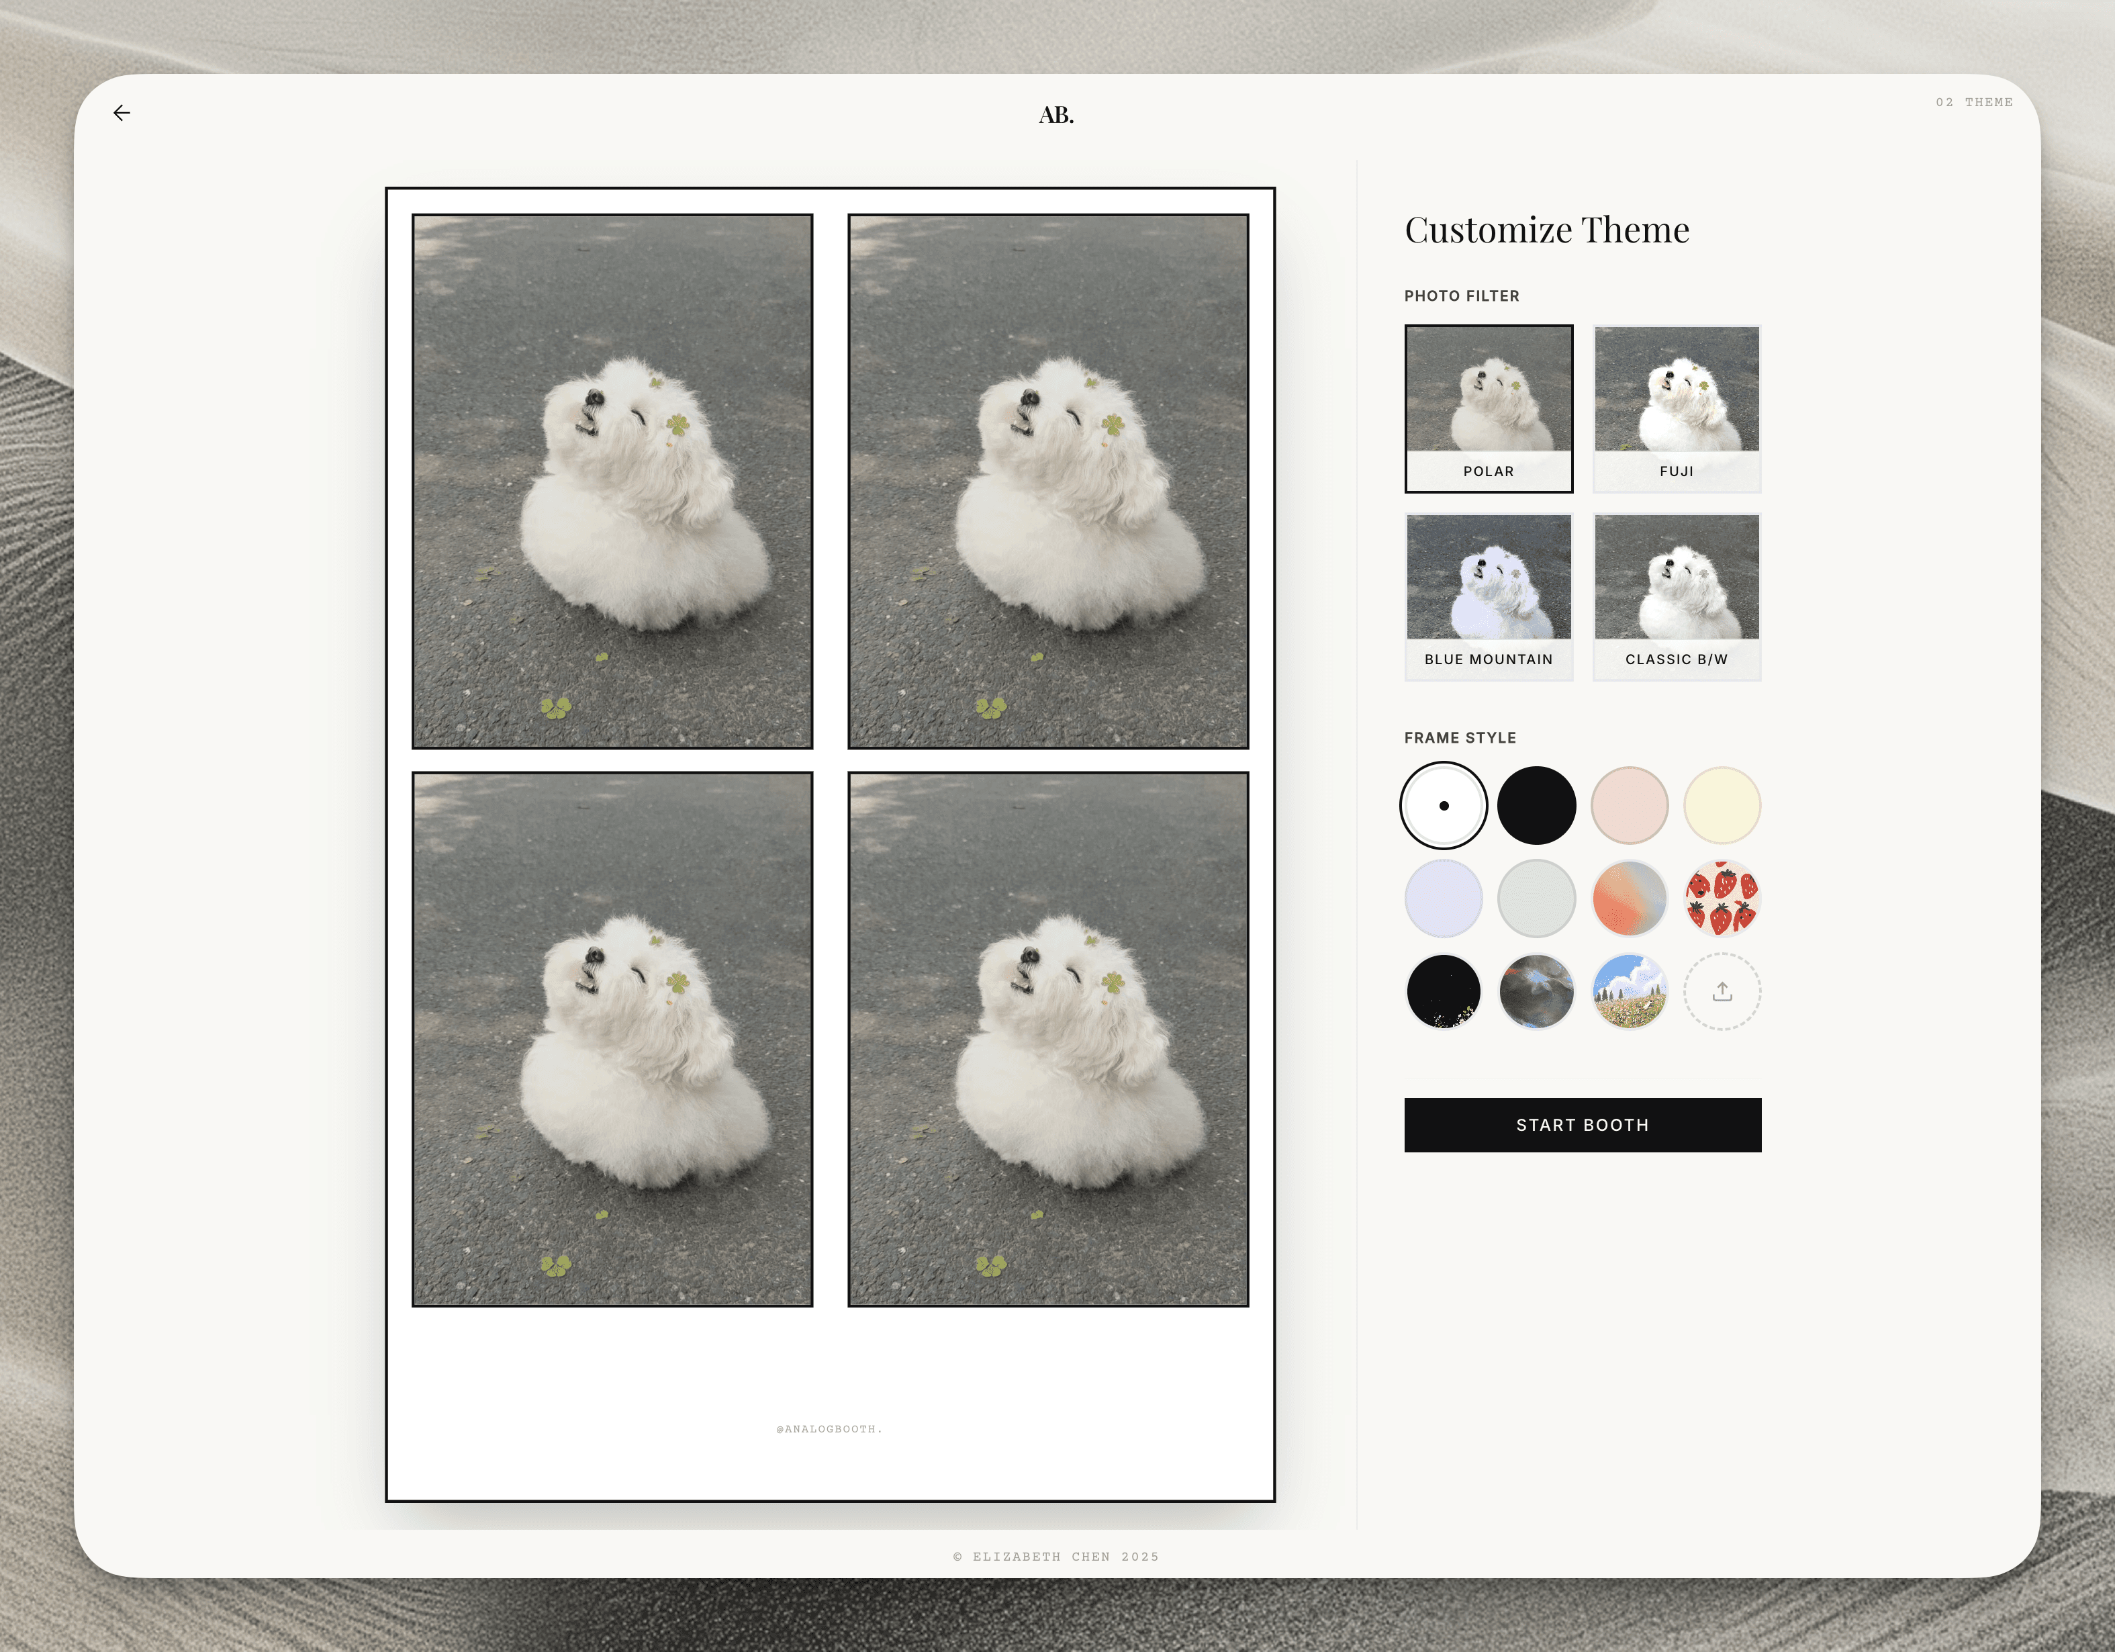Click the AB. logo

pos(1055,116)
